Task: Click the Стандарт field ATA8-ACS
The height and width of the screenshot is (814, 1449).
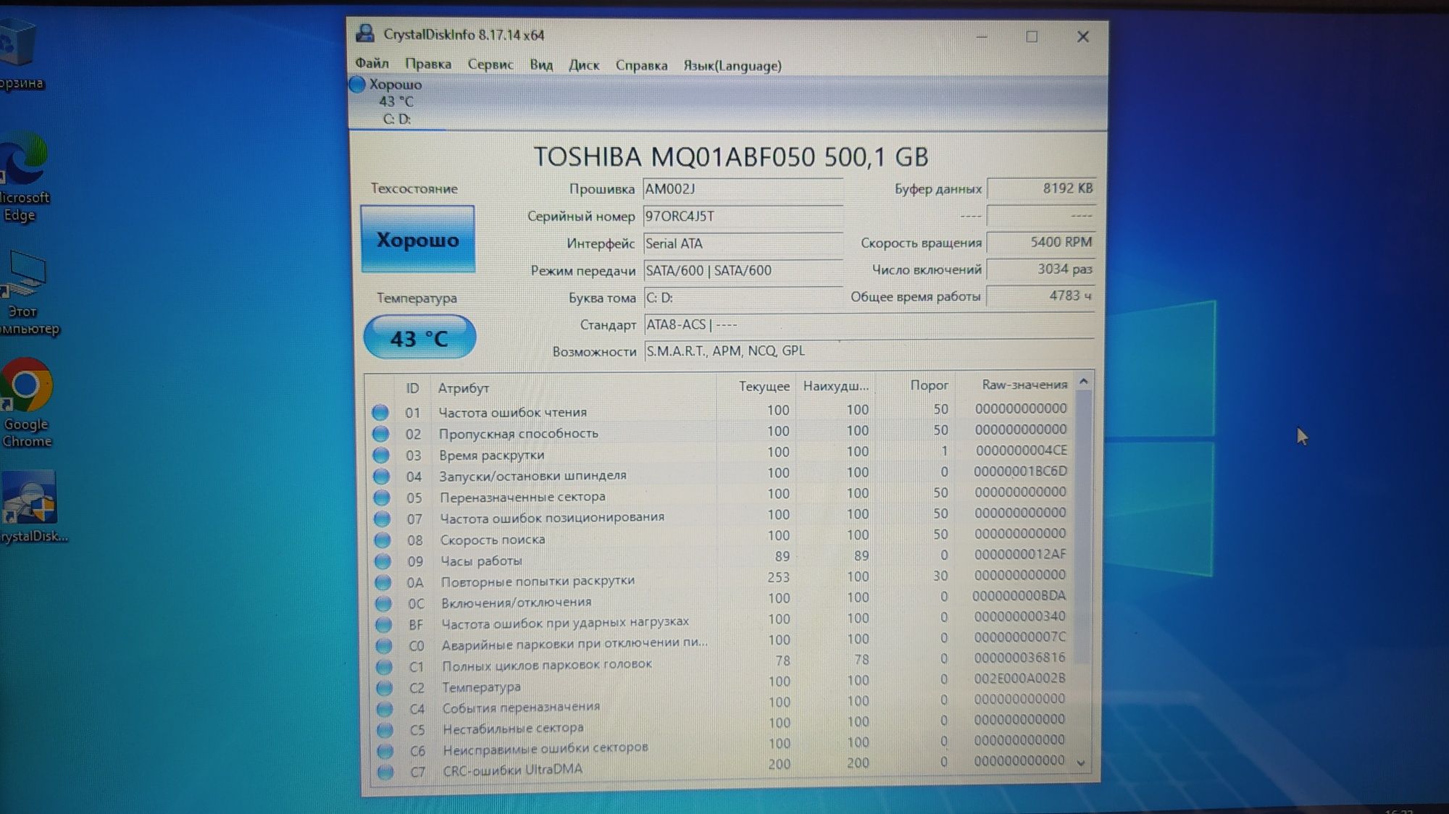Action: 868,324
